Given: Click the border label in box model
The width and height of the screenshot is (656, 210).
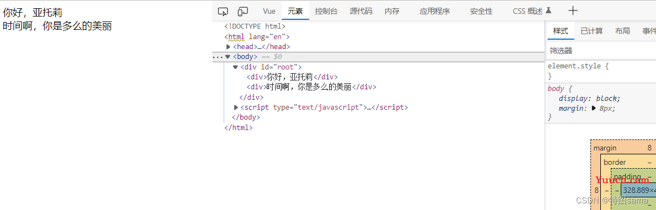Looking at the screenshot, I should click(615, 162).
